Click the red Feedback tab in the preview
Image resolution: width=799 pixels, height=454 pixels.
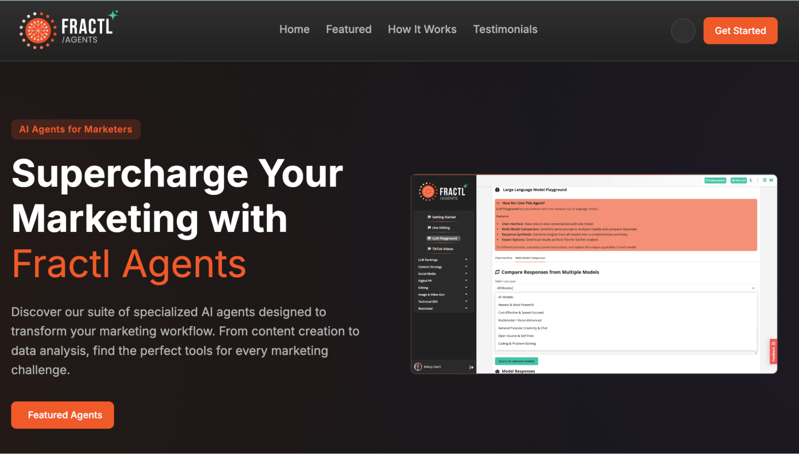click(x=773, y=351)
